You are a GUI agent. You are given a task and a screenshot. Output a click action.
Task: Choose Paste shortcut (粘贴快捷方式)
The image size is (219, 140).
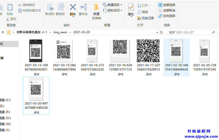coord(30,10)
